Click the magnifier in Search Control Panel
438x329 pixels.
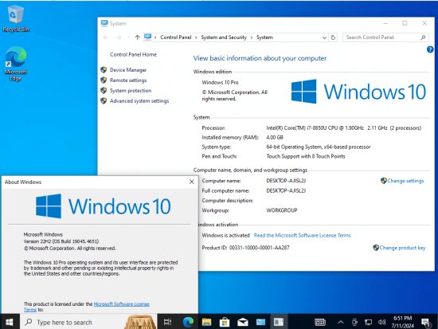coord(423,37)
